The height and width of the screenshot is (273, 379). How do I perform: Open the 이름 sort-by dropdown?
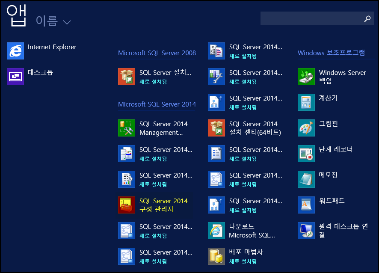tap(53, 21)
